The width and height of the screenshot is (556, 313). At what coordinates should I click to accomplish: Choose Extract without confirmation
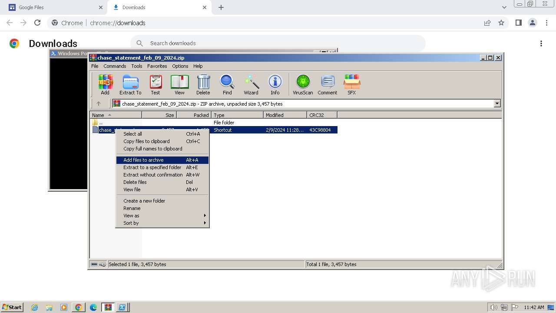(x=162, y=175)
